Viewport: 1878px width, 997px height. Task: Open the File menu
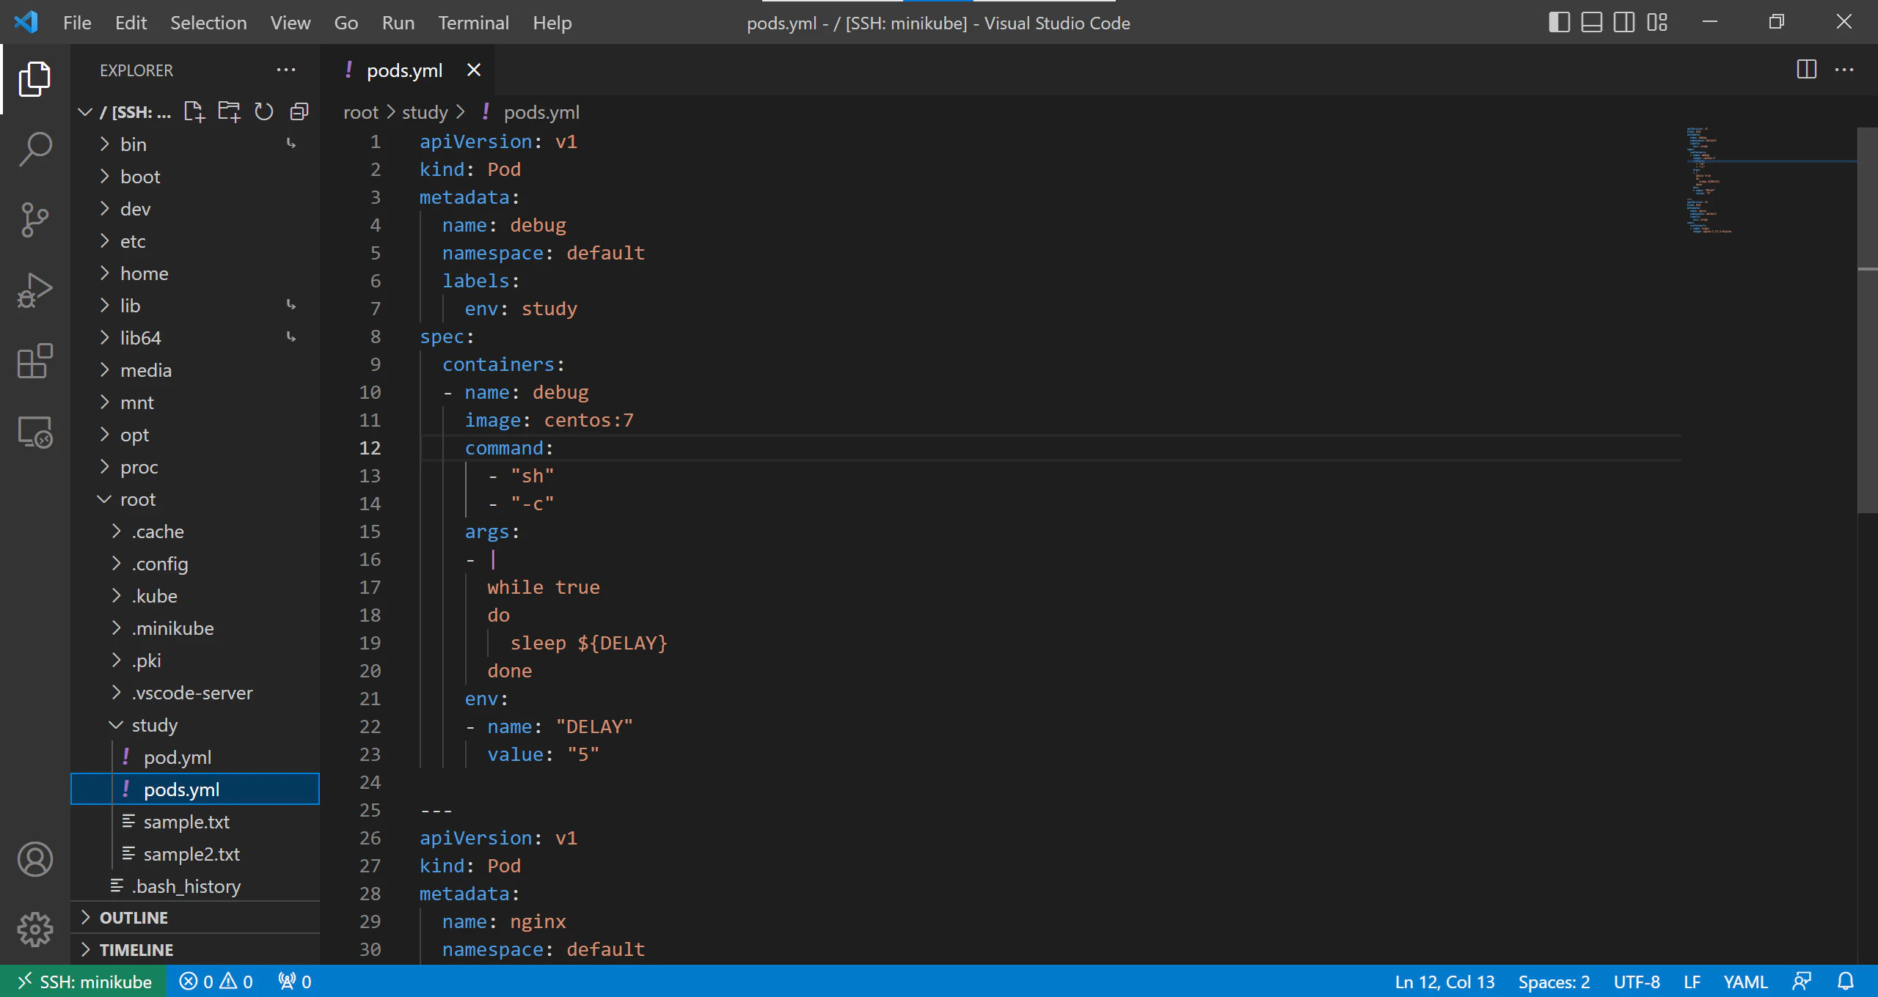coord(77,23)
